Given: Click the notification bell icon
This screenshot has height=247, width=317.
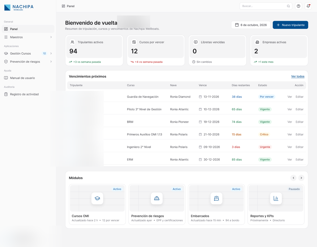Looking at the screenshot, I should coord(308,6).
